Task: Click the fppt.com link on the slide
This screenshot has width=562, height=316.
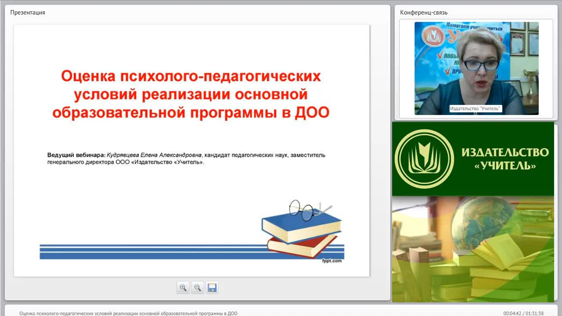Action: (x=331, y=261)
